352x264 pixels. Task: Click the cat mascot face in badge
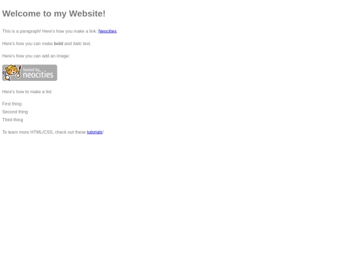click(x=12, y=71)
